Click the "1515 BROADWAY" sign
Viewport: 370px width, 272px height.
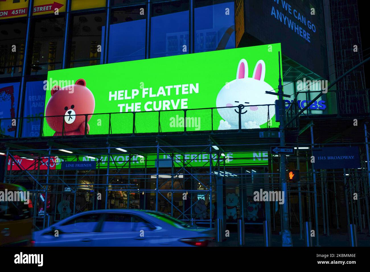[336, 158]
